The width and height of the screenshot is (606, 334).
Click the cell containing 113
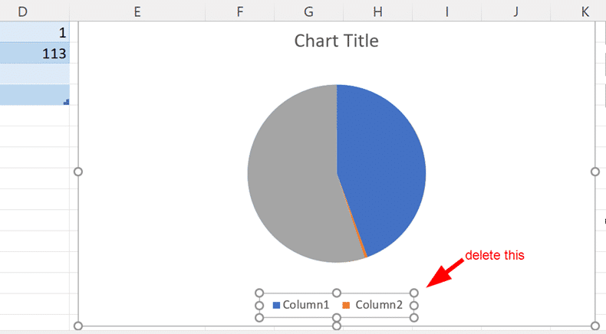pos(35,54)
